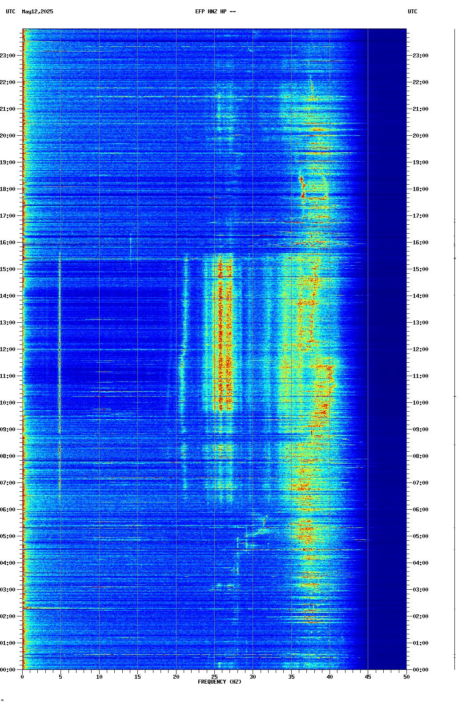Click 09:00 on the right time axis

(x=421, y=429)
